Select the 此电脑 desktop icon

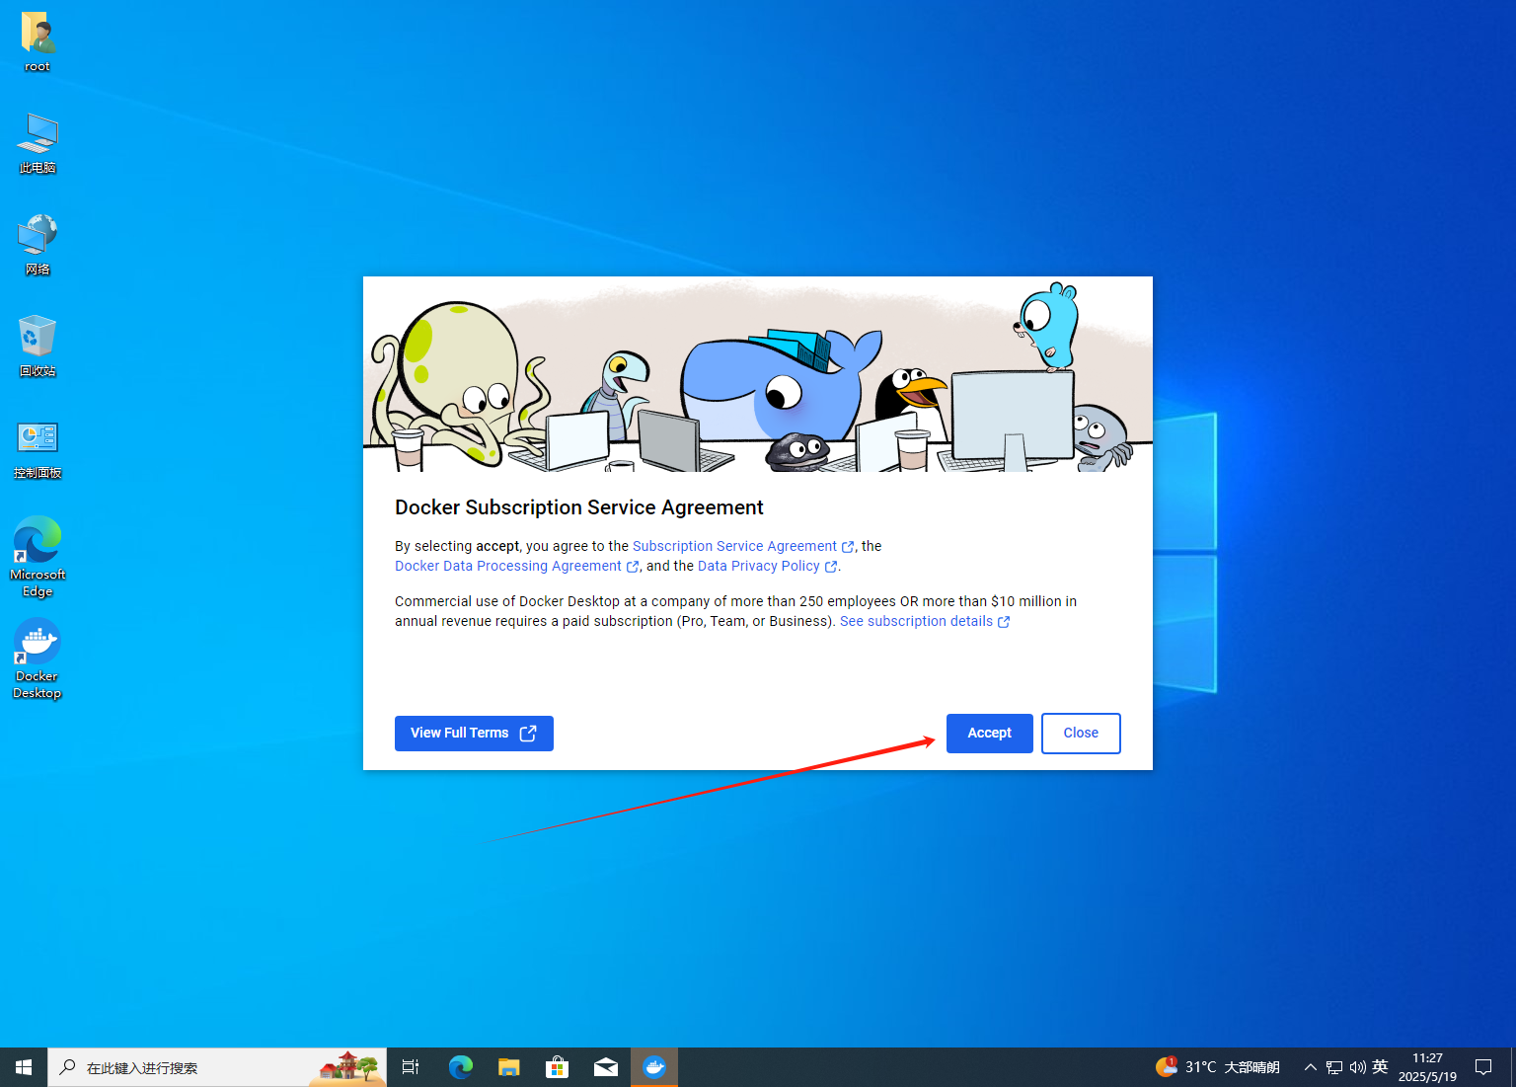38,144
